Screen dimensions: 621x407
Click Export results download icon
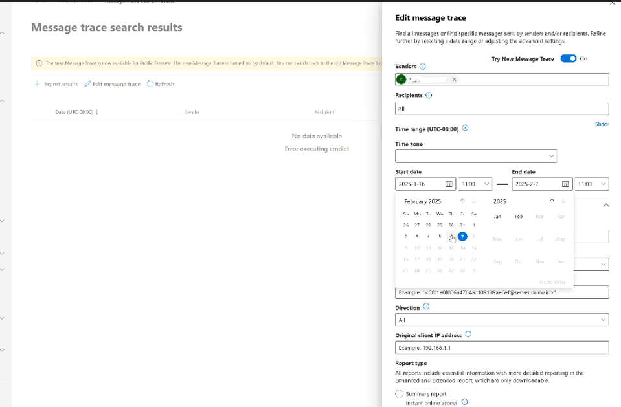click(37, 84)
